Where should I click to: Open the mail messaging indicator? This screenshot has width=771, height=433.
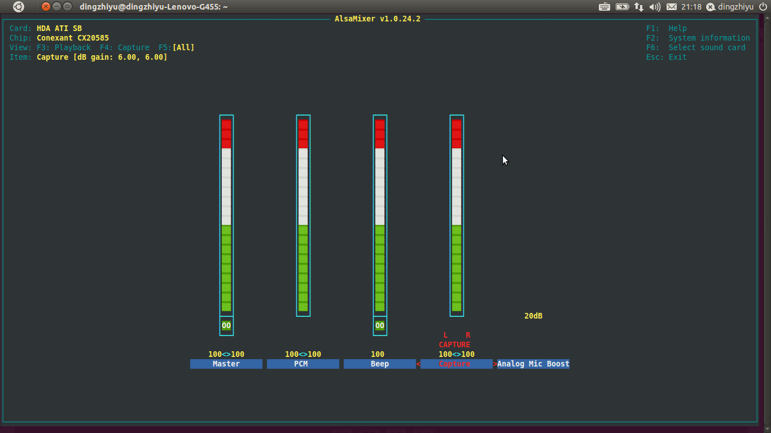[x=672, y=7]
